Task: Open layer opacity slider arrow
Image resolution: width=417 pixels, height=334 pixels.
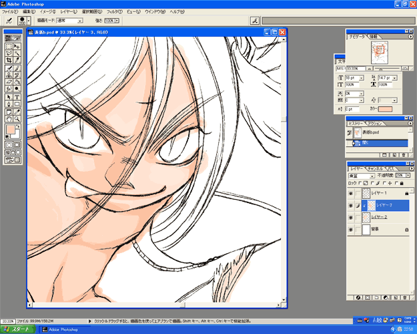Action: pyautogui.click(x=408, y=175)
